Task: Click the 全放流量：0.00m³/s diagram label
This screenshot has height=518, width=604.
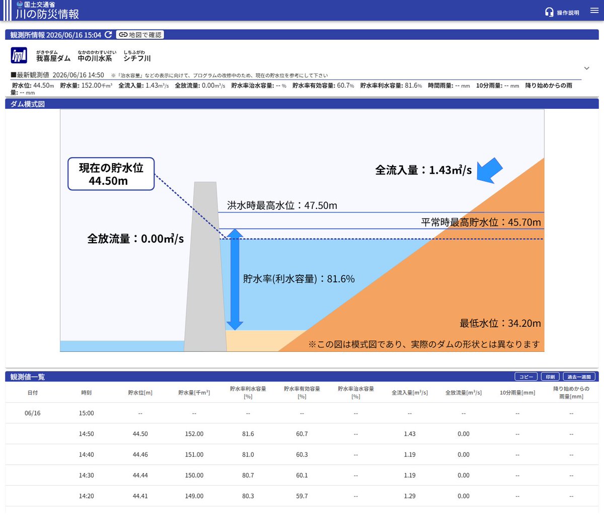Action: (x=135, y=238)
